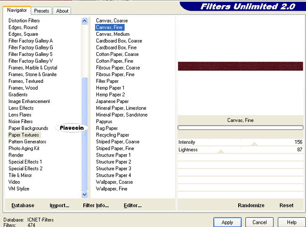Viewport: 306px width, 227px height.
Task: Select the Edges, Square category
Action: [x=23, y=34]
